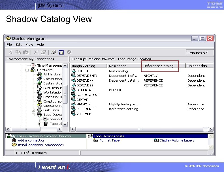Viewport: 224px width, 172px height.
Task: Click tree pane vertical scroll down arrow
Action: [x=65, y=124]
